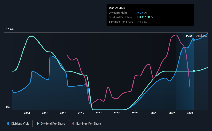Click the Dividend Yield tooltip row label

point(118,13)
